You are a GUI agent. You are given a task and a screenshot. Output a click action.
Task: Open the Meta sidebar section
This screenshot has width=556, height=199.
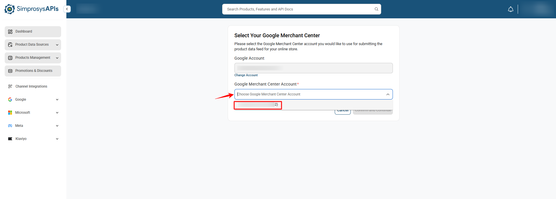point(33,126)
